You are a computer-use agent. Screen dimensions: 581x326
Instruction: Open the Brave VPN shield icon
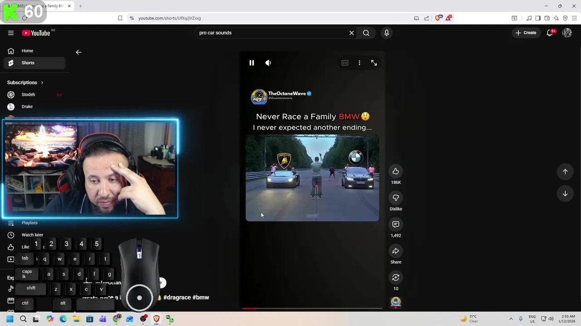point(565,18)
